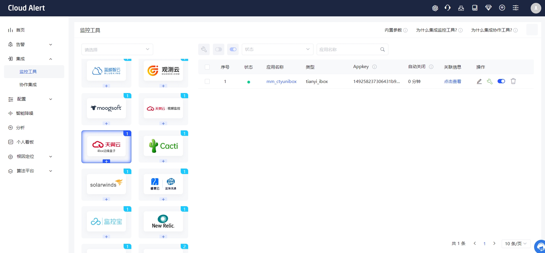Image resolution: width=545 pixels, height=253 pixels.
Task: Select the Cacti tool card
Action: [163, 146]
